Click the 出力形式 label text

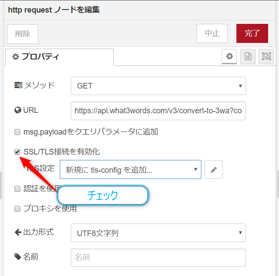pyautogui.click(x=38, y=232)
